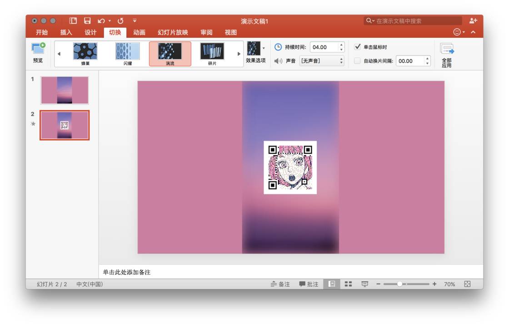Show more transitions with right arrow

coord(239,54)
